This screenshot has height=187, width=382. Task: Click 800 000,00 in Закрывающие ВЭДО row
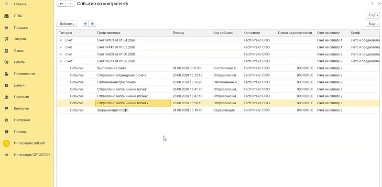[x=305, y=110]
